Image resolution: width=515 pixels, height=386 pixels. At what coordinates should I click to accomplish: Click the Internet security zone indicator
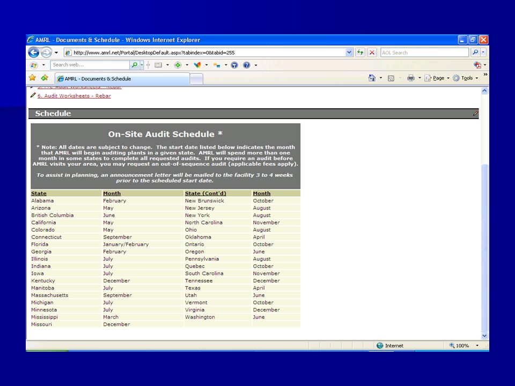(390, 346)
